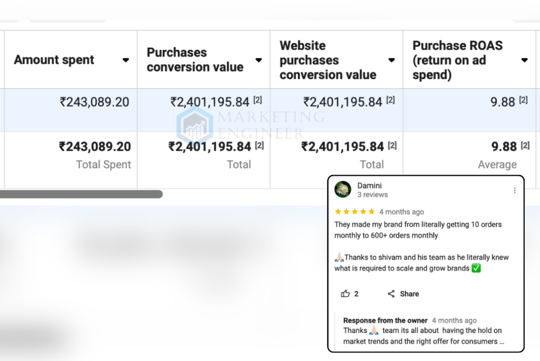540x361 pixels.
Task: Click Damini's profile avatar picture
Action: [x=343, y=190]
